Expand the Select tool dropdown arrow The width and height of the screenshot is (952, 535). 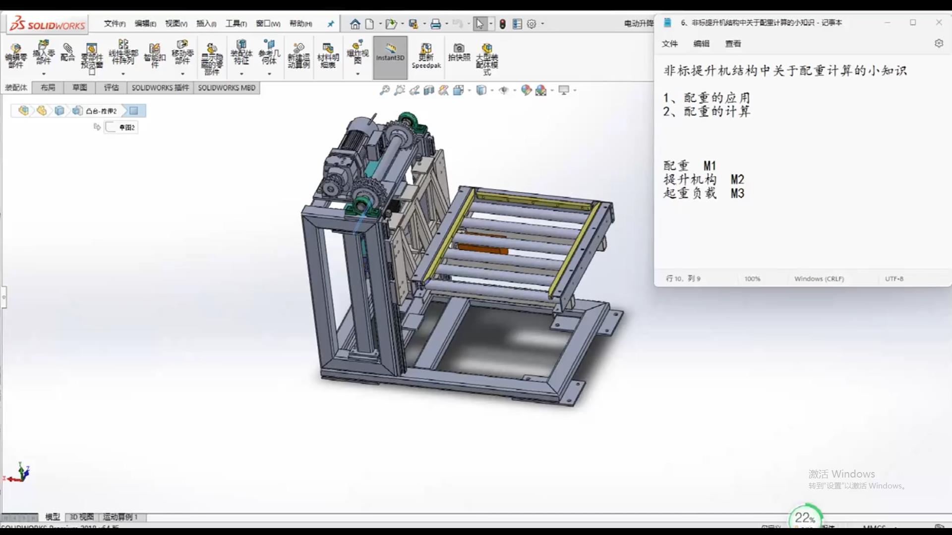coord(491,24)
